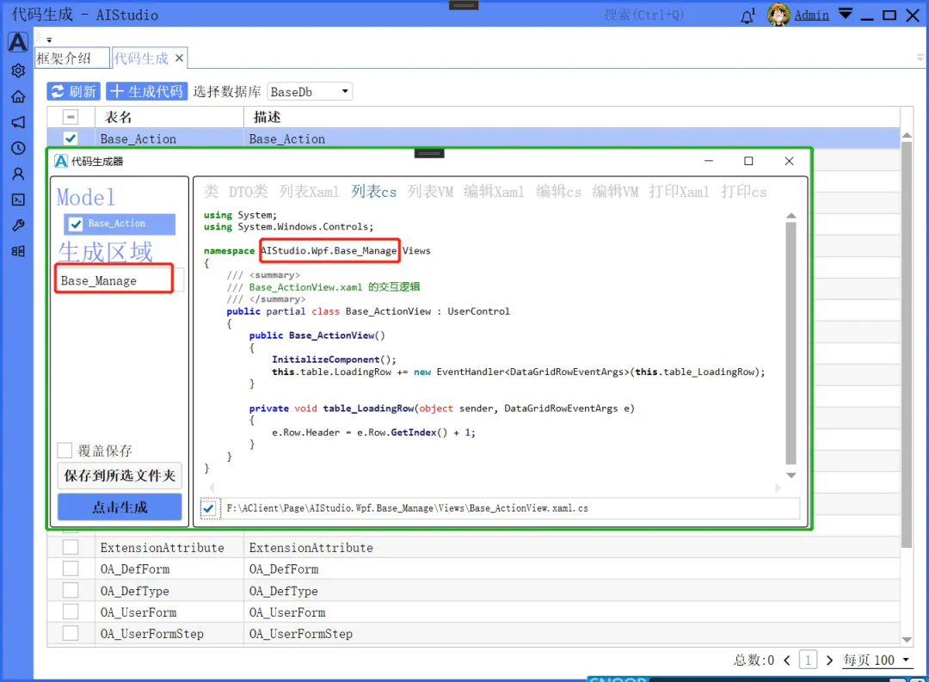Screen dimensions: 929x682
Task: Click the code preview vertical scrollbar
Action: click(791, 344)
